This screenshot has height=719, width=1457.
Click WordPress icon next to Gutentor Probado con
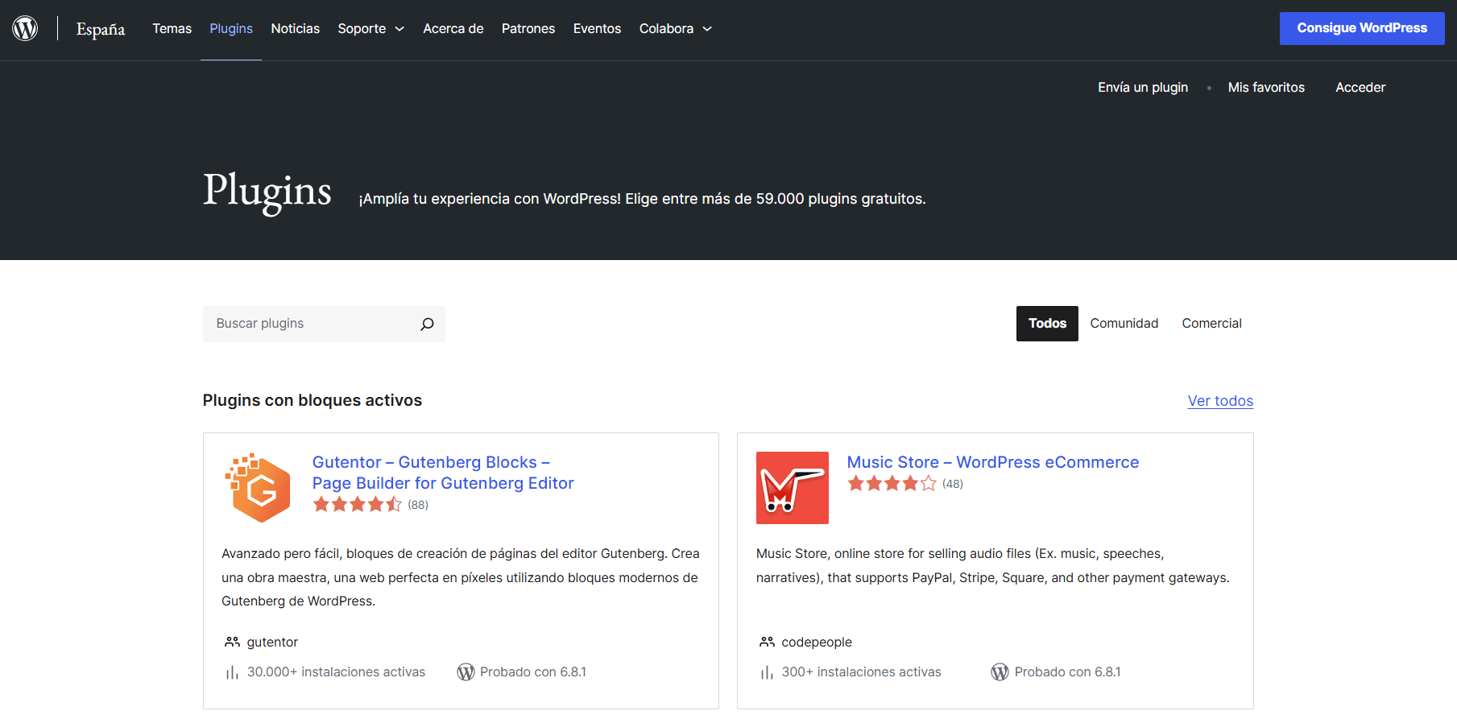tap(466, 672)
